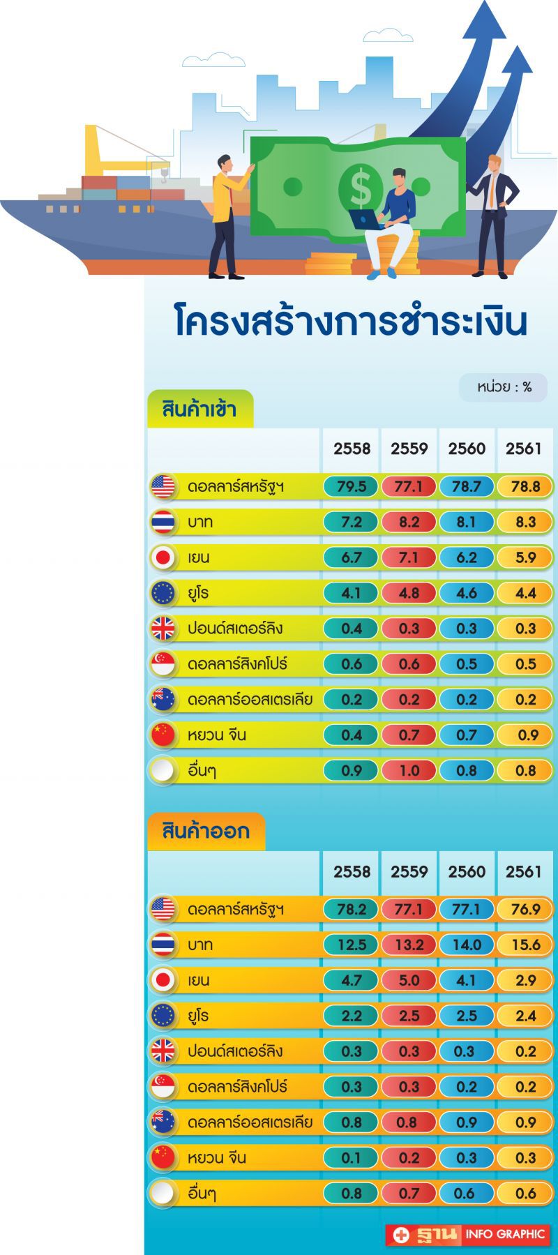Viewport: 558px width, 1255px height.
Task: Click the ดอลลาร์สิงคโปร์ label in the สินค้าเข้า table
Action: click(237, 664)
